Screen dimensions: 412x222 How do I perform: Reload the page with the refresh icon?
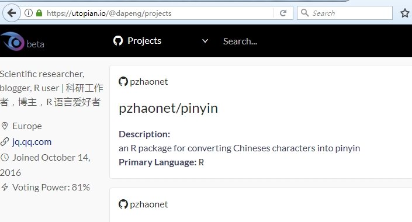pos(283,13)
